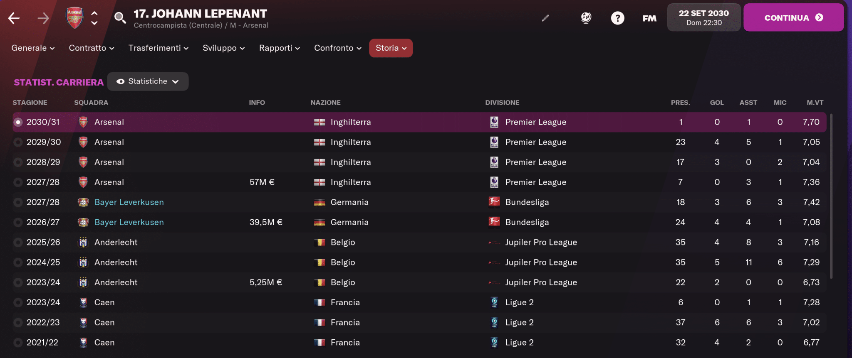Image resolution: width=852 pixels, height=358 pixels.
Task: Open the search with the magnifier icon
Action: pyautogui.click(x=120, y=18)
